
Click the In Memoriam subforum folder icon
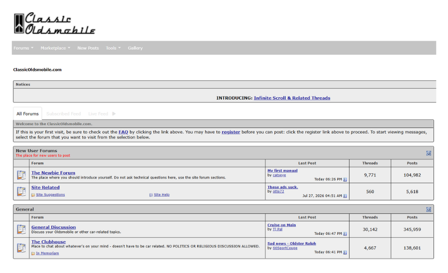pos(33,253)
